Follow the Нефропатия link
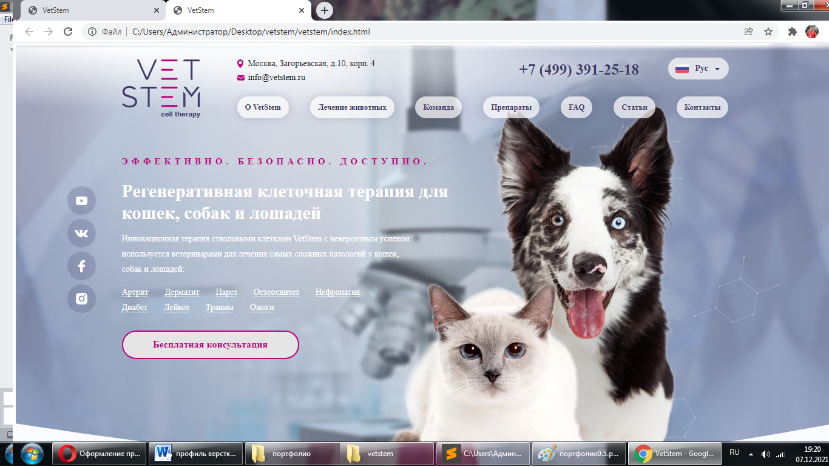The image size is (829, 467). 337,292
